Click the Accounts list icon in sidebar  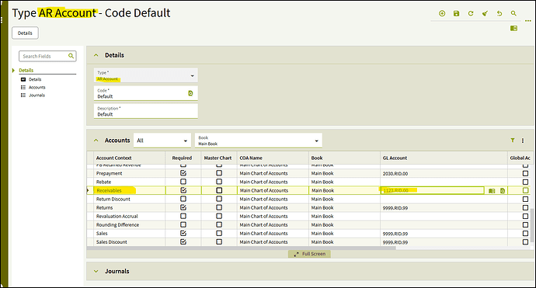click(23, 88)
